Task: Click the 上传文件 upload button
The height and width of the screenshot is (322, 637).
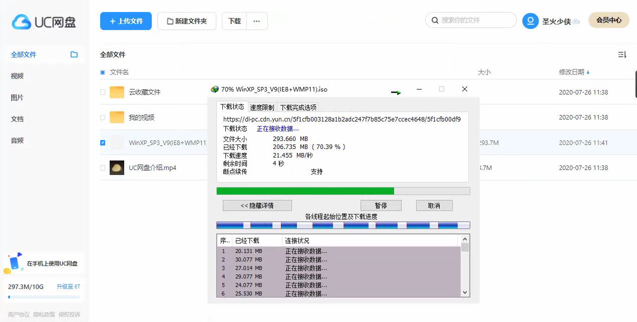Action: pos(126,21)
